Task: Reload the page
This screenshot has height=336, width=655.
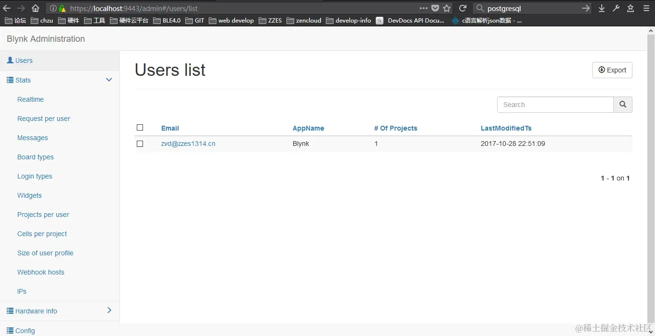Action: (463, 8)
